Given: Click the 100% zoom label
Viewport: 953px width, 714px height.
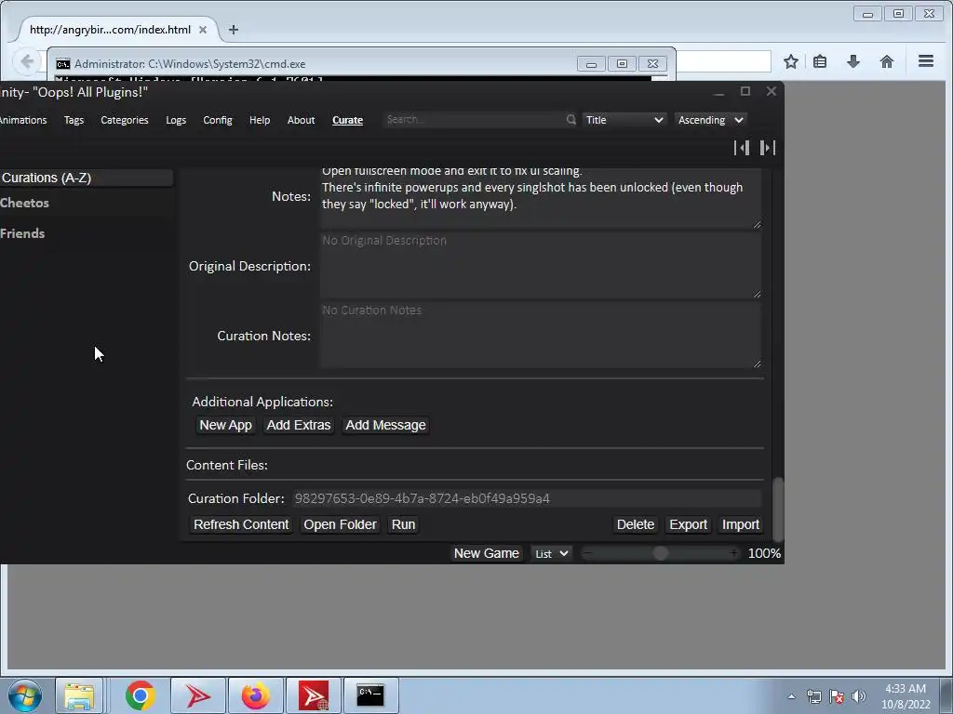Looking at the screenshot, I should [x=764, y=554].
